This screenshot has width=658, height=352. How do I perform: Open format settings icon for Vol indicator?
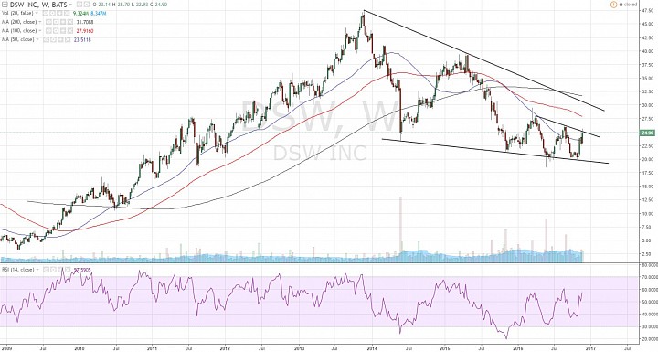pyautogui.click(x=53, y=13)
